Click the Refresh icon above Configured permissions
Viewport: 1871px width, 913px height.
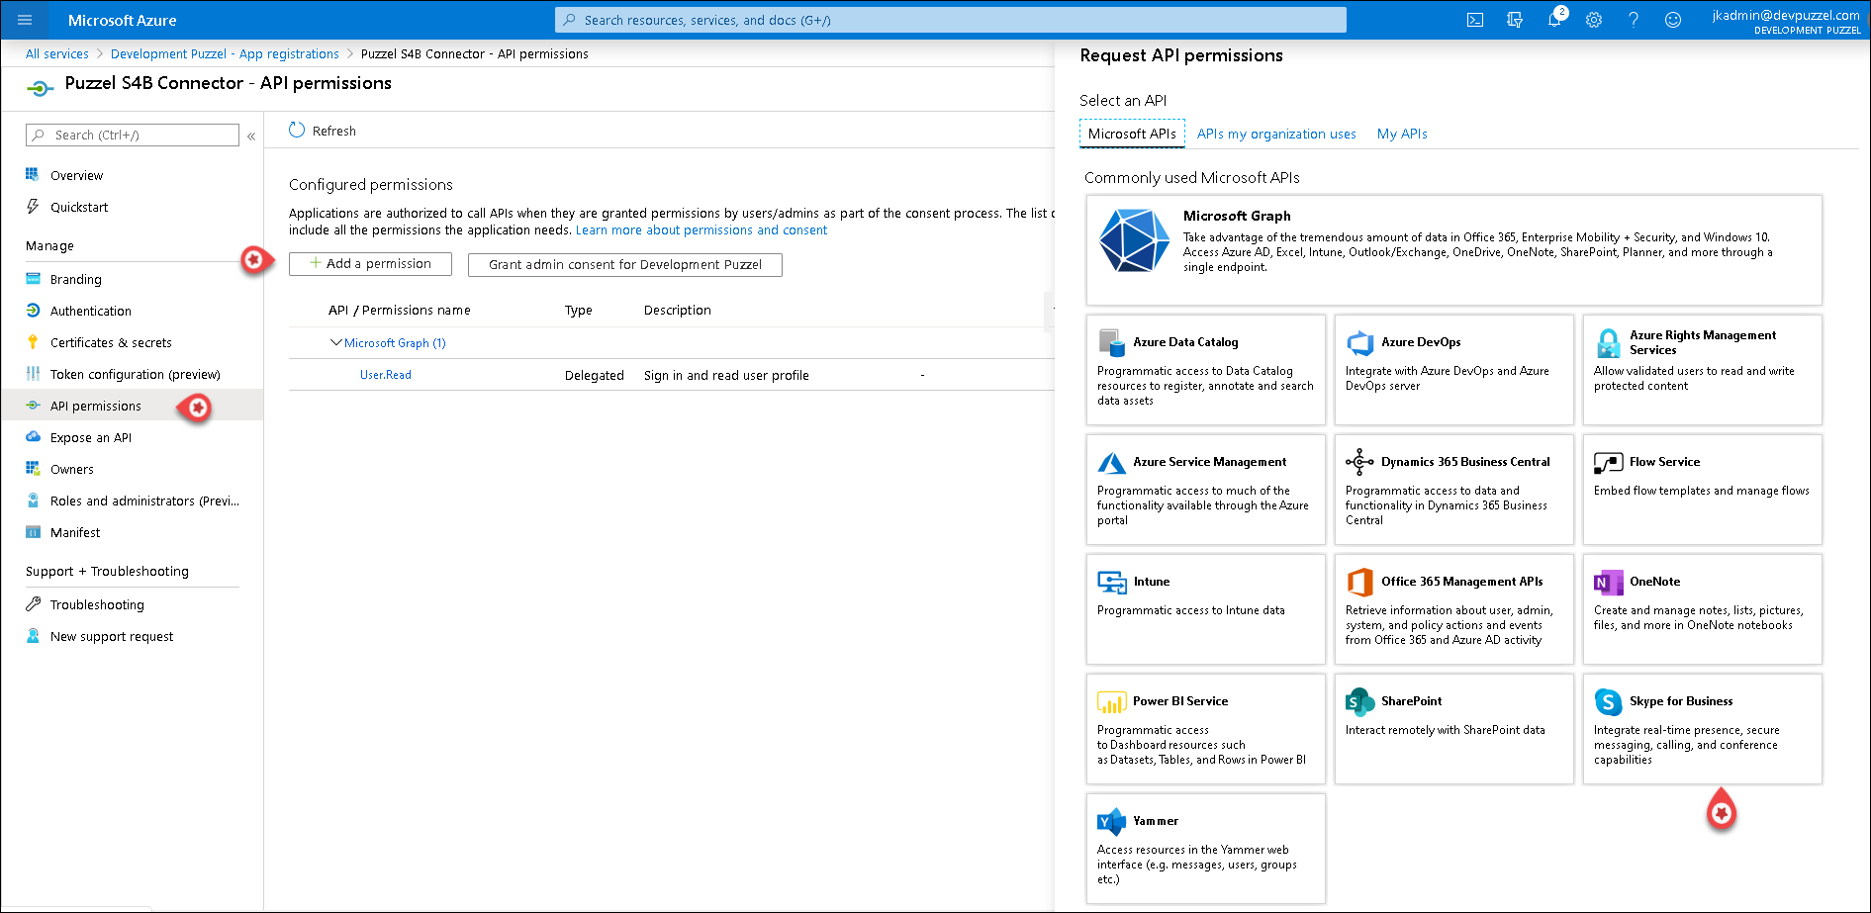click(x=297, y=131)
